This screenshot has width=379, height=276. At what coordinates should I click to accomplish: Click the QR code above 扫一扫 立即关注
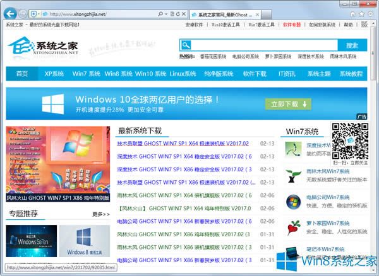(350, 141)
